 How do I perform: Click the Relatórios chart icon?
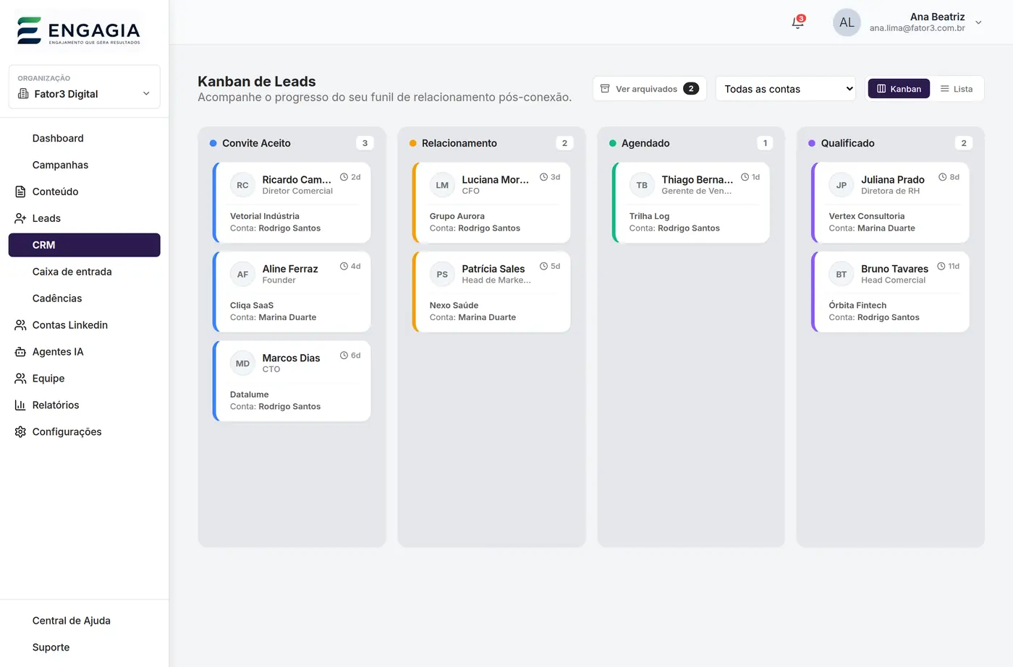point(20,405)
